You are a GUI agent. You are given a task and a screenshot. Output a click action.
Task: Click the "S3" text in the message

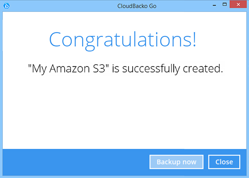(99, 69)
